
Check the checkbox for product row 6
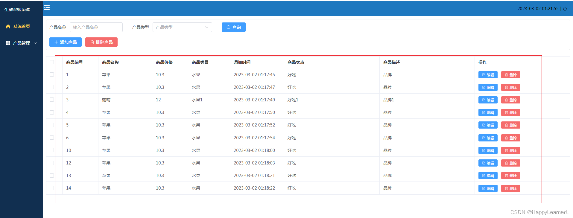tap(52, 138)
